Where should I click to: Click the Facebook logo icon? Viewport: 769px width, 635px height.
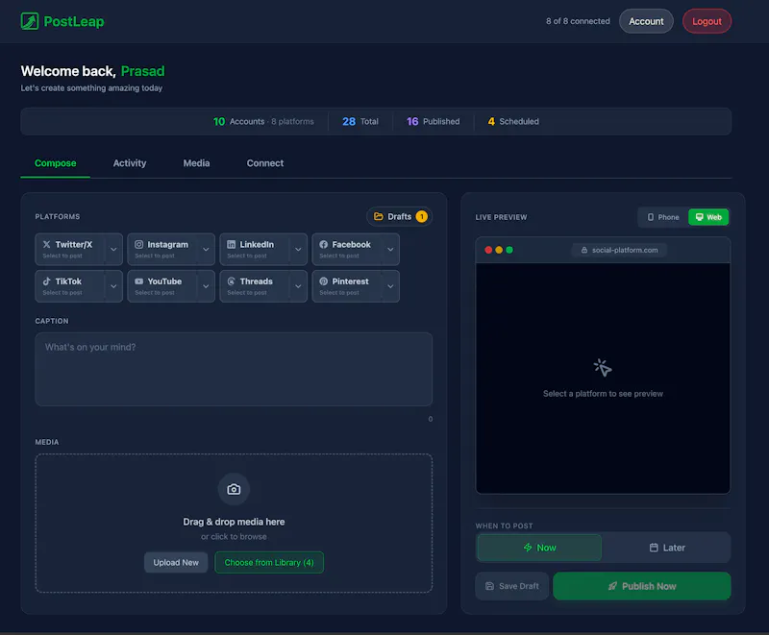(x=324, y=244)
